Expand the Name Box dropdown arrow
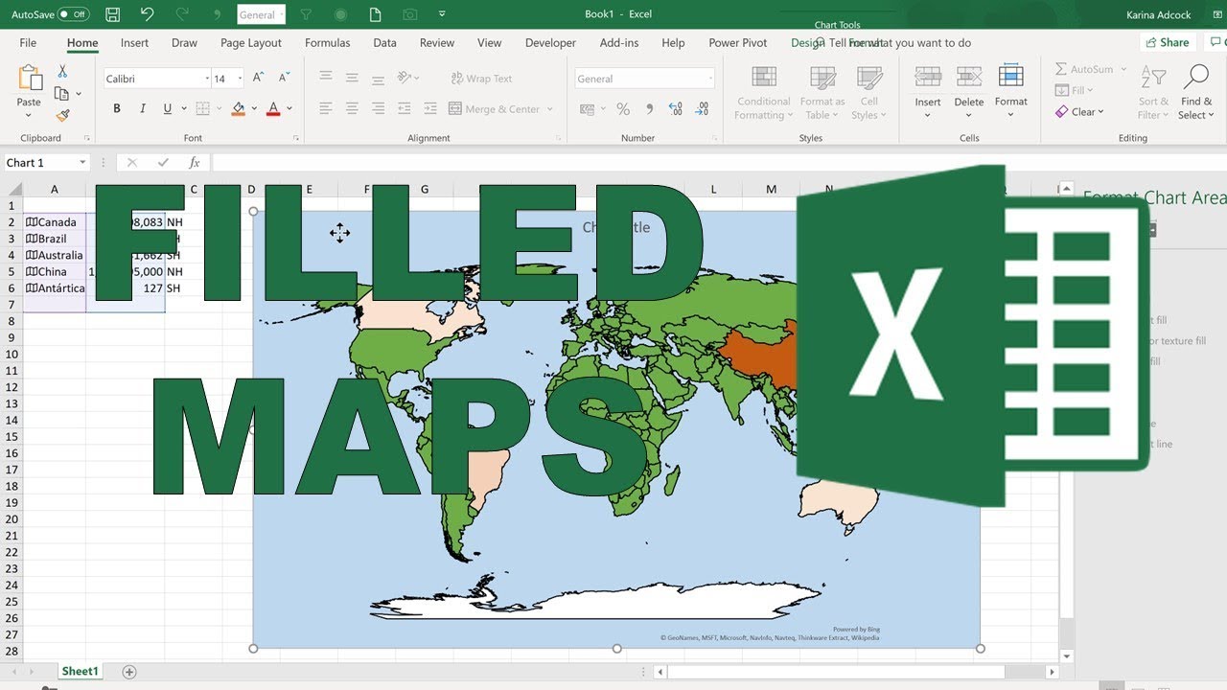This screenshot has height=690, width=1227. (x=83, y=163)
